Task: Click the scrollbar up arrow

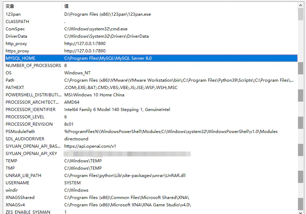Action: (300, 6)
